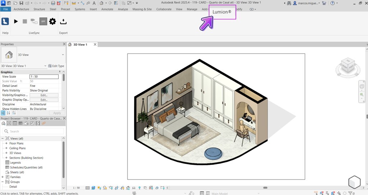This screenshot has width=368, height=195.
Task: Toggle the LiveSync OFF switch
Action: pos(43,22)
